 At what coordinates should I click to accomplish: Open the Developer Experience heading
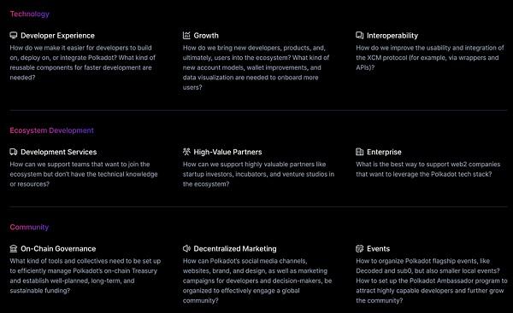pyautogui.click(x=57, y=36)
